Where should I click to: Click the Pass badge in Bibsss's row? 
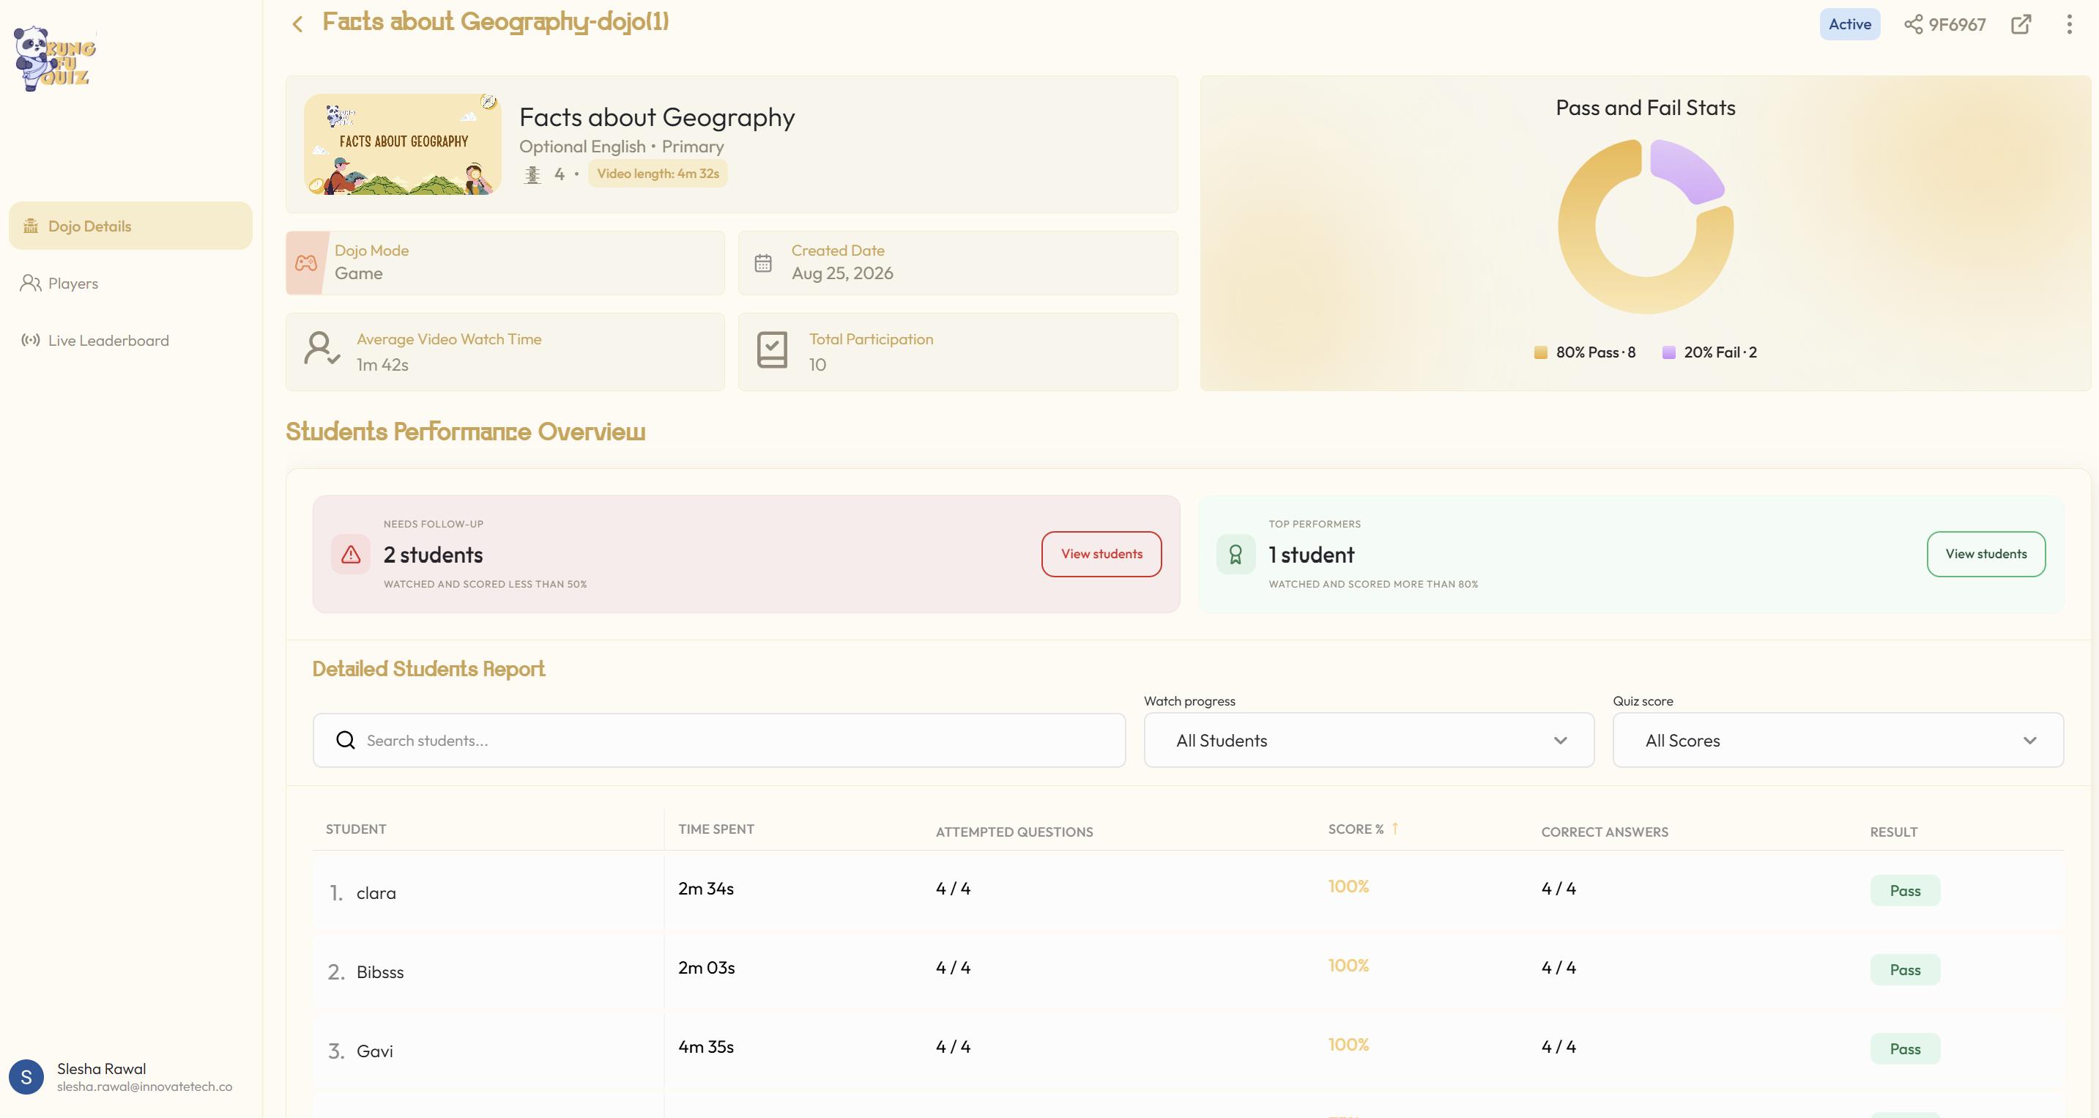(x=1905, y=970)
